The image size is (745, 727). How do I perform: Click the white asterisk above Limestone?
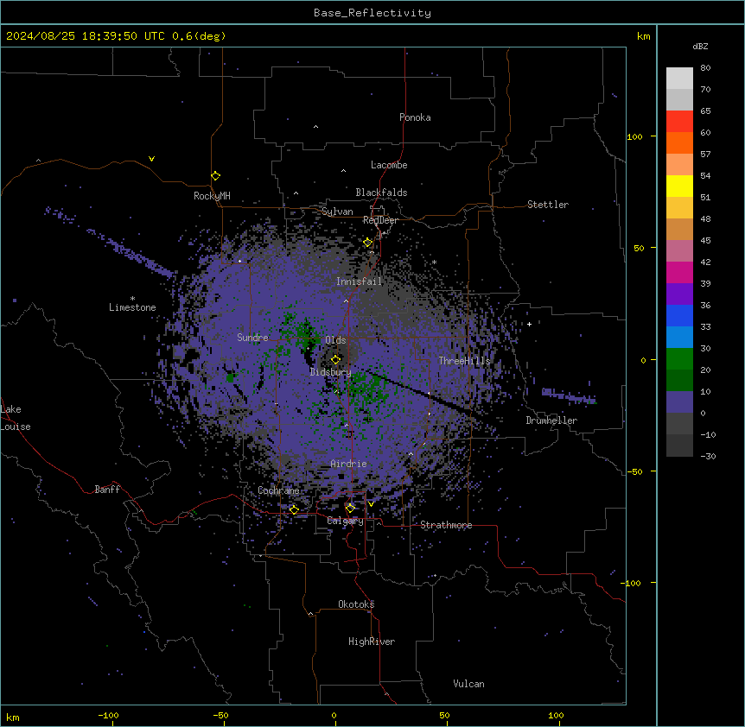[x=132, y=299]
